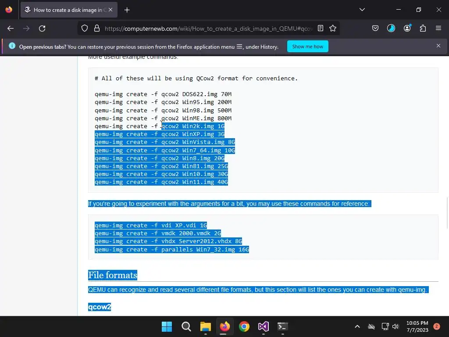Select the 'How to create a disk image' tab
This screenshot has height=337, width=449.
click(x=69, y=10)
